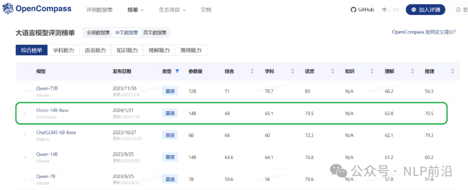Screen dimensions: 468x190
Task: Switch to the 知识能力 tab
Action: tap(127, 50)
